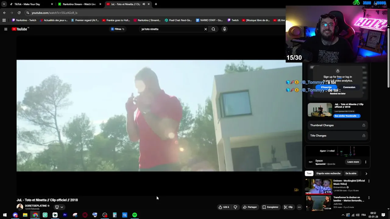Click See similar thumbnails button
Image resolution: width=390 pixels, height=219 pixels.
coord(347,116)
